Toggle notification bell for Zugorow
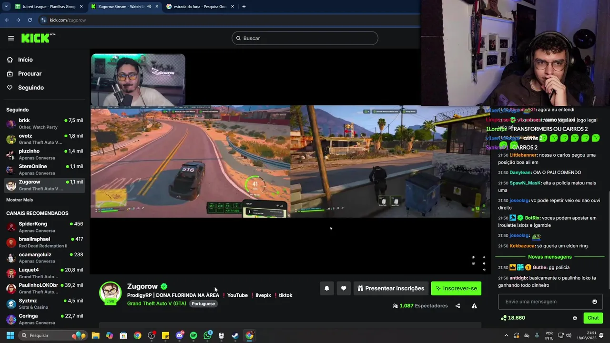 pyautogui.click(x=327, y=288)
